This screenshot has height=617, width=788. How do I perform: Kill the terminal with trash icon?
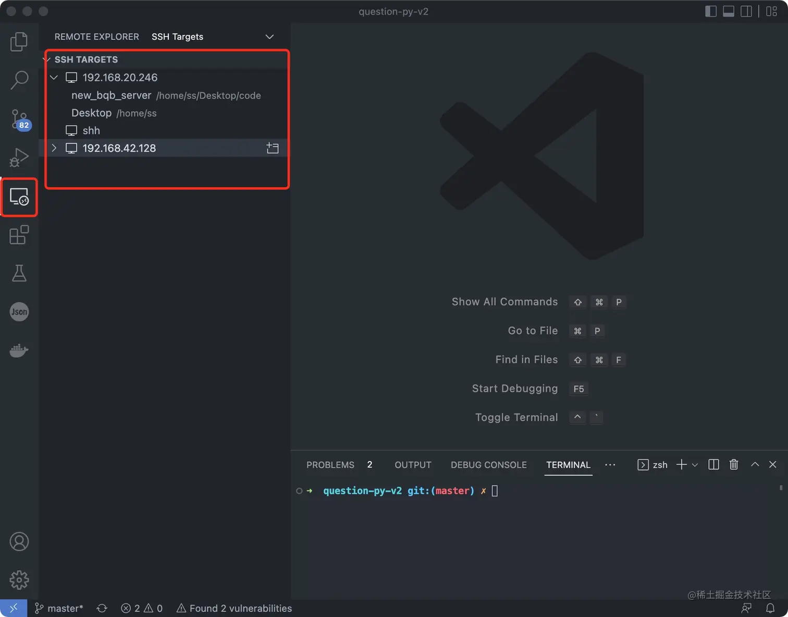734,465
